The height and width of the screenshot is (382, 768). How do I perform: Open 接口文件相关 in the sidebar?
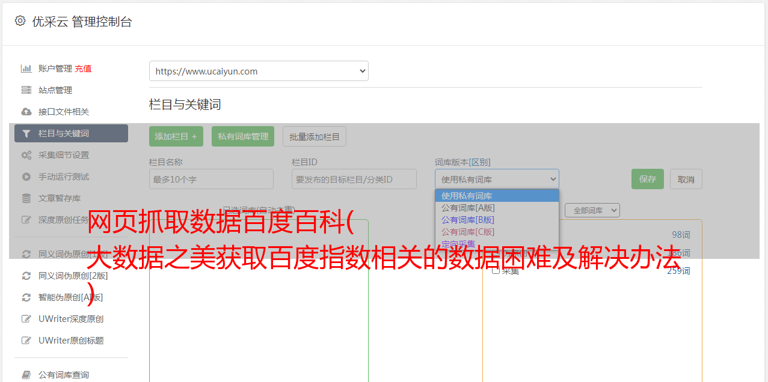pos(64,112)
